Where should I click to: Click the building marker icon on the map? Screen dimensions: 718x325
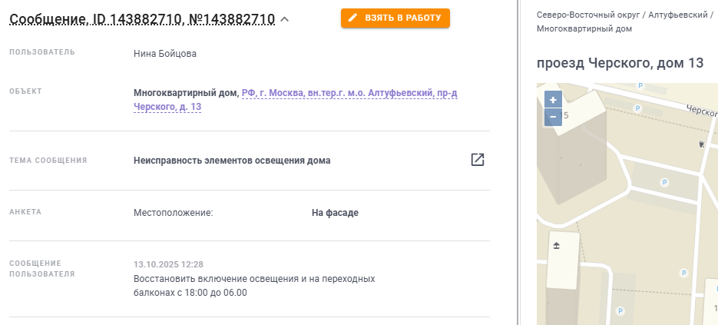point(557,246)
